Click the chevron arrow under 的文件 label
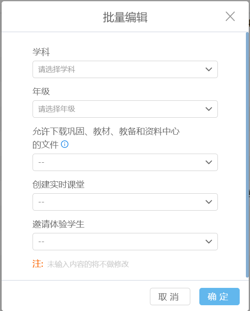Screen dimensions: 250x311 coord(209,162)
